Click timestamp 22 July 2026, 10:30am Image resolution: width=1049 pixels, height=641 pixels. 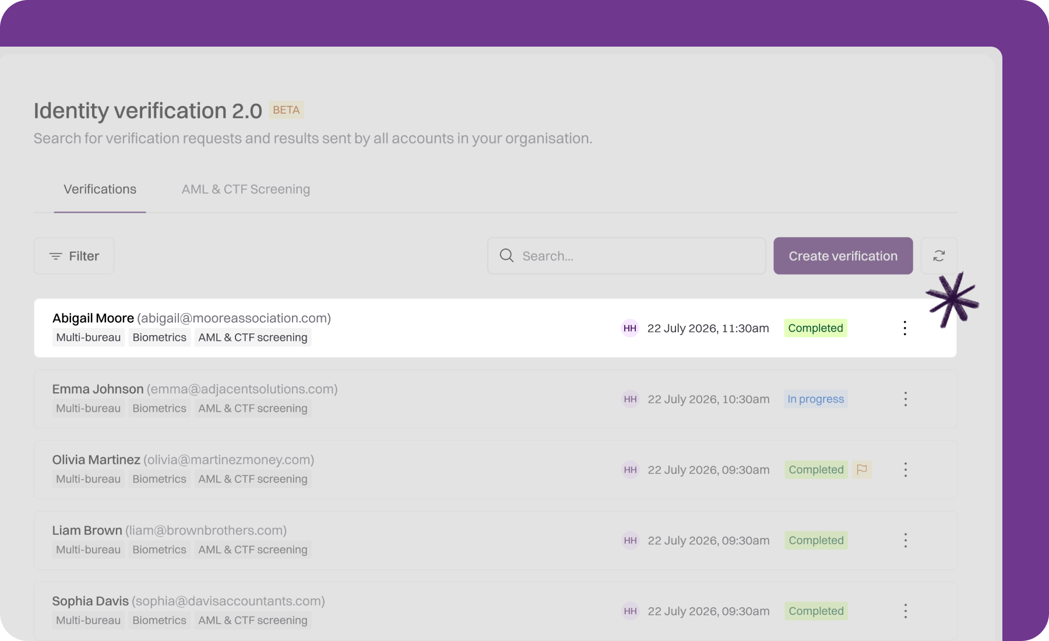coord(709,399)
